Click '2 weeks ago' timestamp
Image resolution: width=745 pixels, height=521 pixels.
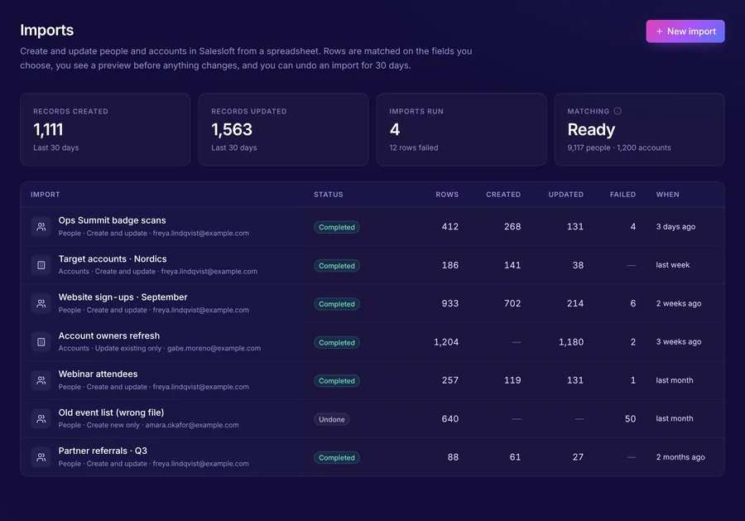(679, 303)
